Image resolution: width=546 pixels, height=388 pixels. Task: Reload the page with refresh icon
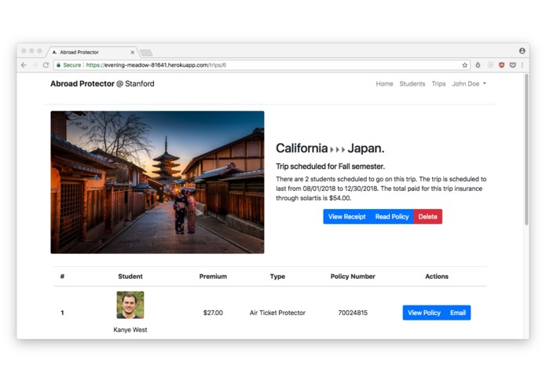pos(46,65)
